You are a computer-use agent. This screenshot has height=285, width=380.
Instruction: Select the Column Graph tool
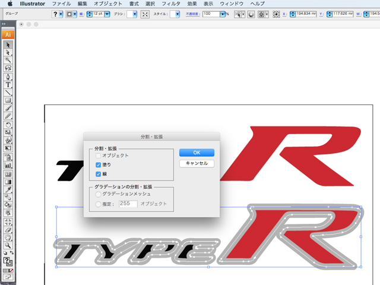tap(8, 165)
